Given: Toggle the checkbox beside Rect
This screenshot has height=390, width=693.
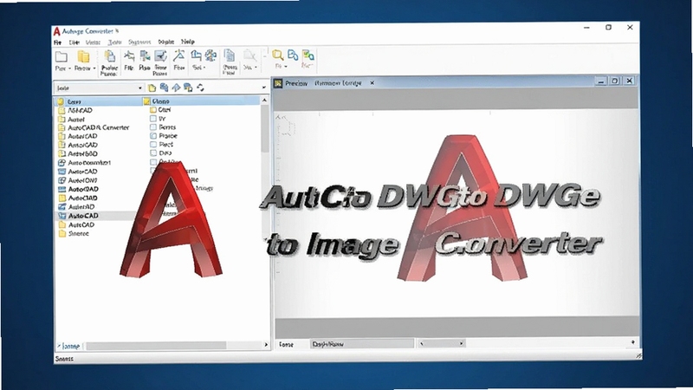Looking at the screenshot, I should click(x=153, y=144).
